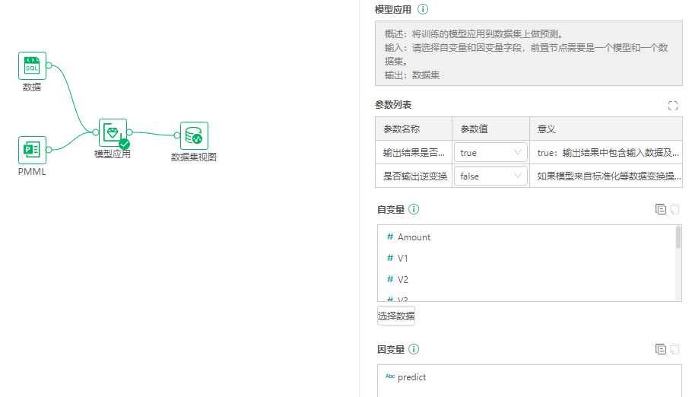This screenshot has height=397, width=692.
Task: Select the V2 field in 自变量 list
Action: pos(403,280)
